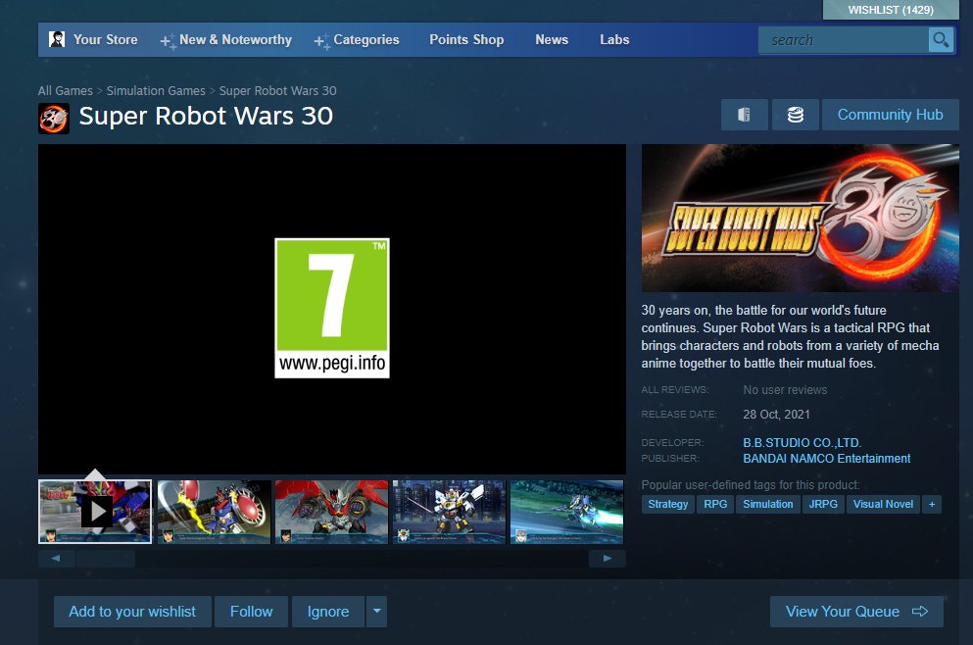Click the PEGI 7 rating video area
Viewport: 973px width, 645px height.
pyautogui.click(x=332, y=309)
